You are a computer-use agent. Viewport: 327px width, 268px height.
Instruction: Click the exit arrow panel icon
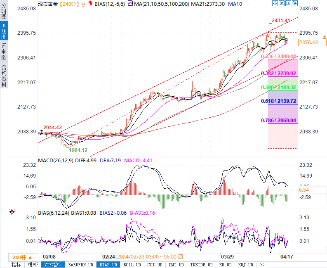coord(295,3)
